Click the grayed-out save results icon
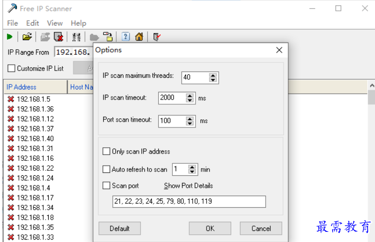 point(45,37)
